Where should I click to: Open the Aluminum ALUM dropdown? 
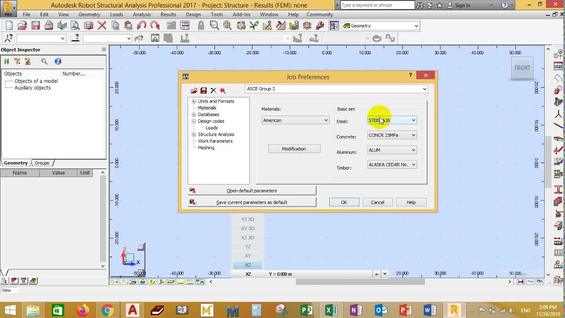coord(392,150)
